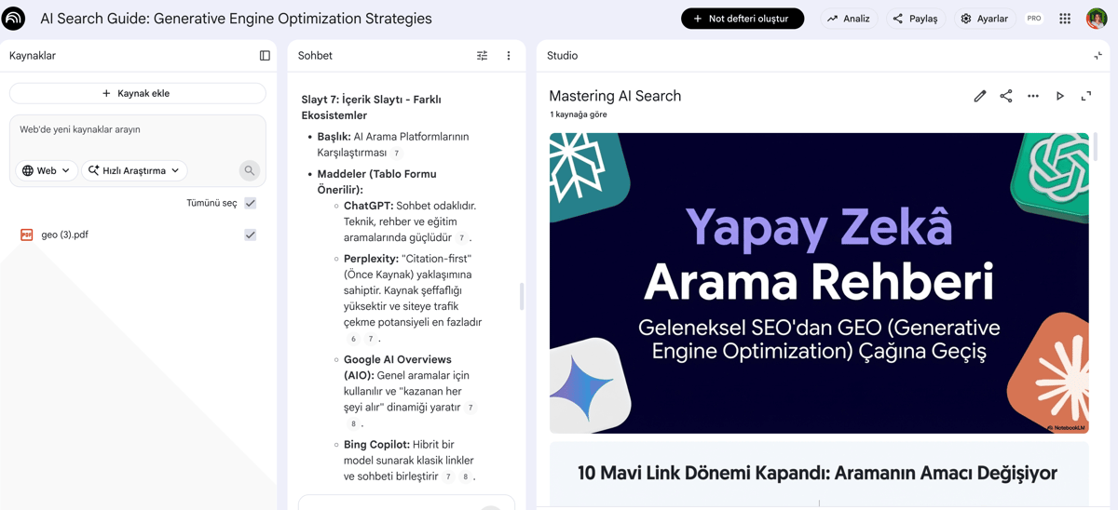Click the Sohbet panel heading
The height and width of the screenshot is (510, 1118).
pyautogui.click(x=315, y=56)
